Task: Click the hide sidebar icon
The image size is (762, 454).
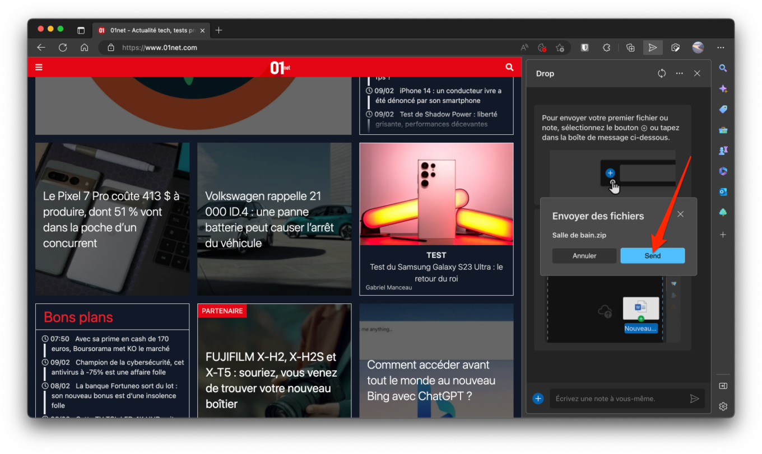Action: coord(723,386)
